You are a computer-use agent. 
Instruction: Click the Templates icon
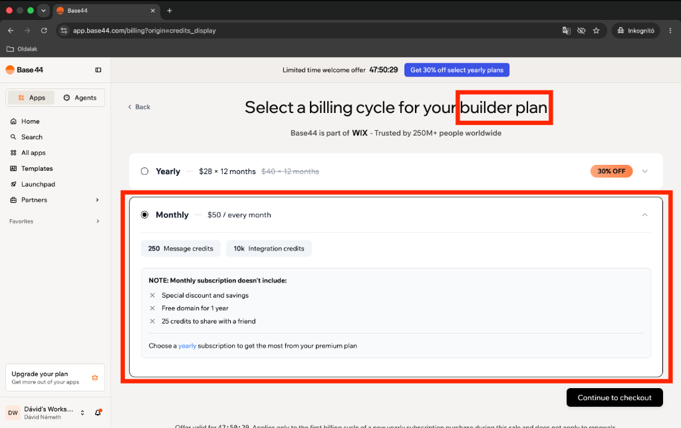(x=13, y=168)
